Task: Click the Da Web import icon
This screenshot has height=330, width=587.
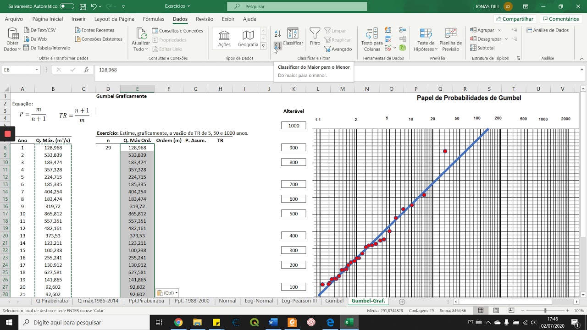Action: [x=27, y=39]
